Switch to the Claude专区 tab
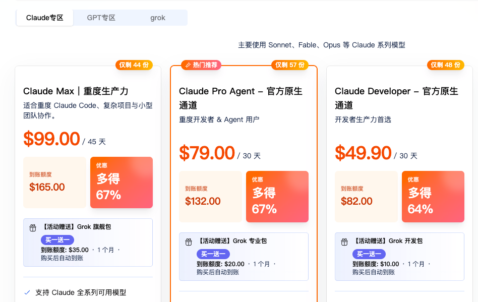The image size is (478, 302). [44, 18]
